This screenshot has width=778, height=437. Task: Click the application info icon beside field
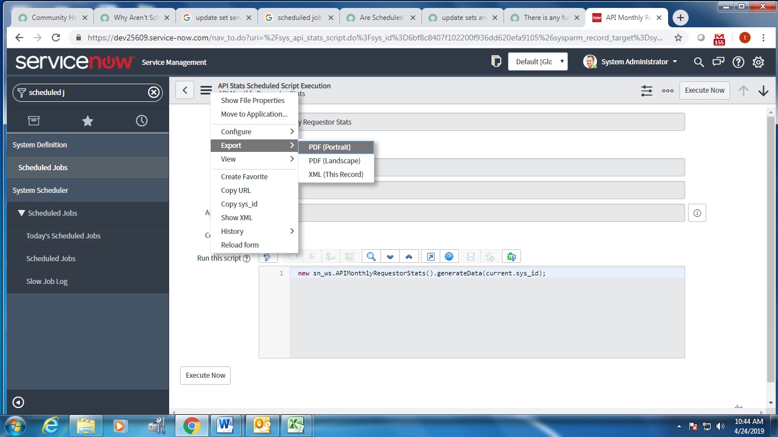click(x=697, y=213)
